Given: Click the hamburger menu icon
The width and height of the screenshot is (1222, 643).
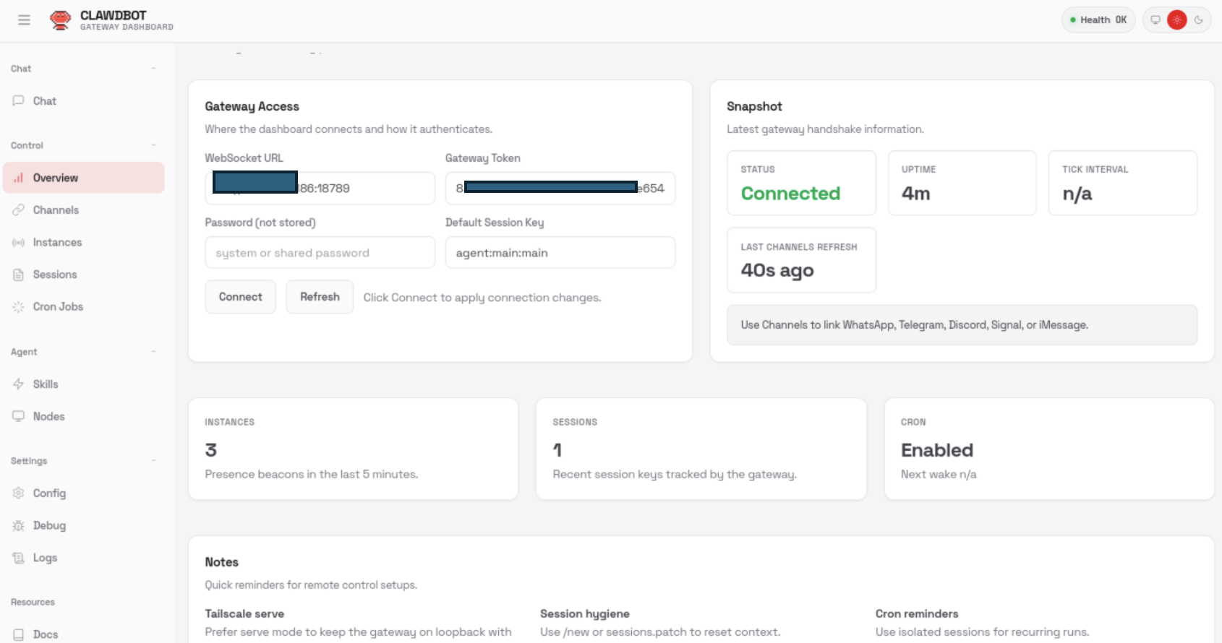Looking at the screenshot, I should 24,20.
